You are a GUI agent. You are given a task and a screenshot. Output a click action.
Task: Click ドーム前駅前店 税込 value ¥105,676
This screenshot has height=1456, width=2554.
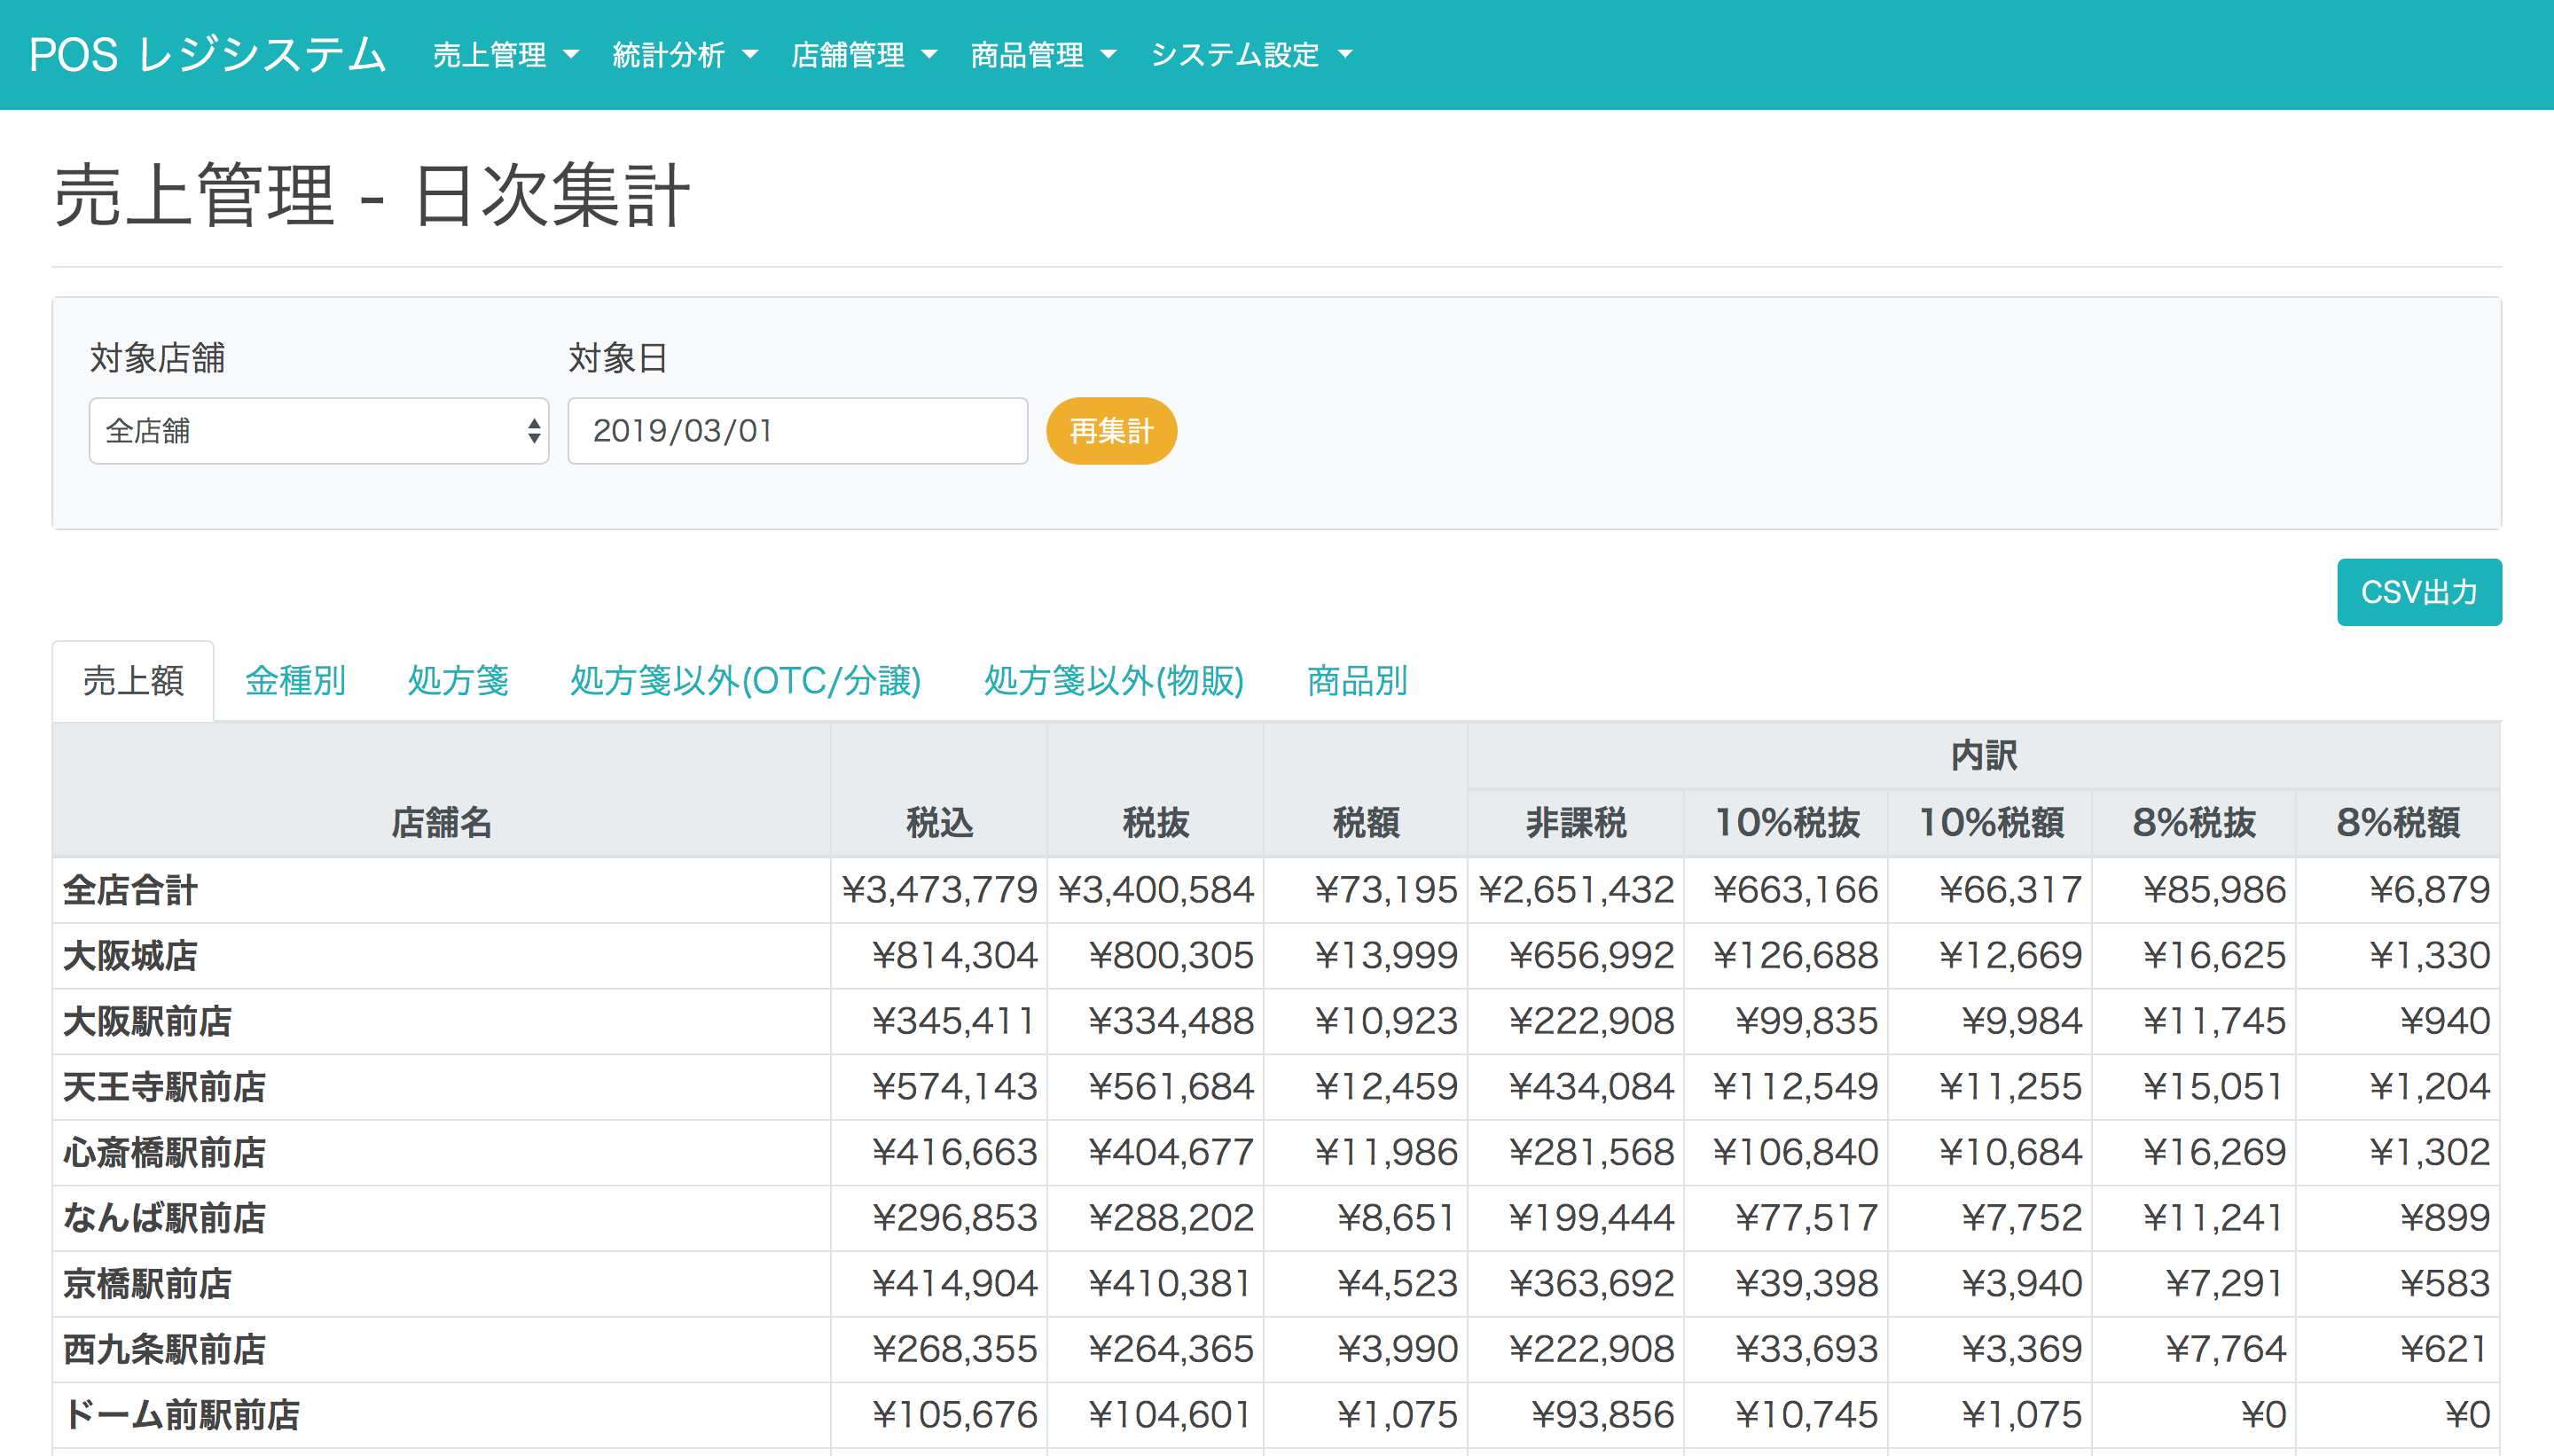(x=955, y=1415)
